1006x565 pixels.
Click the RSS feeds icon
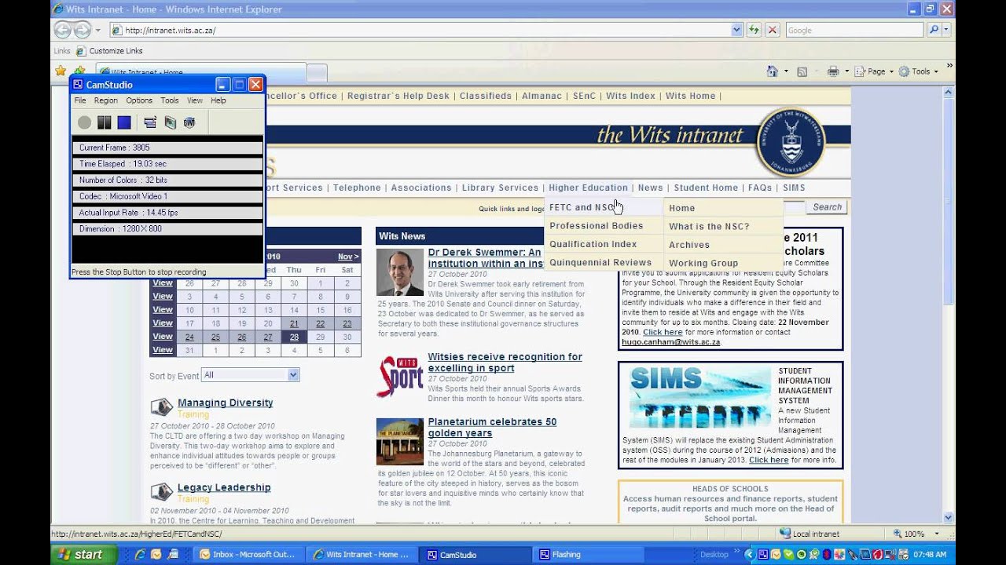802,71
